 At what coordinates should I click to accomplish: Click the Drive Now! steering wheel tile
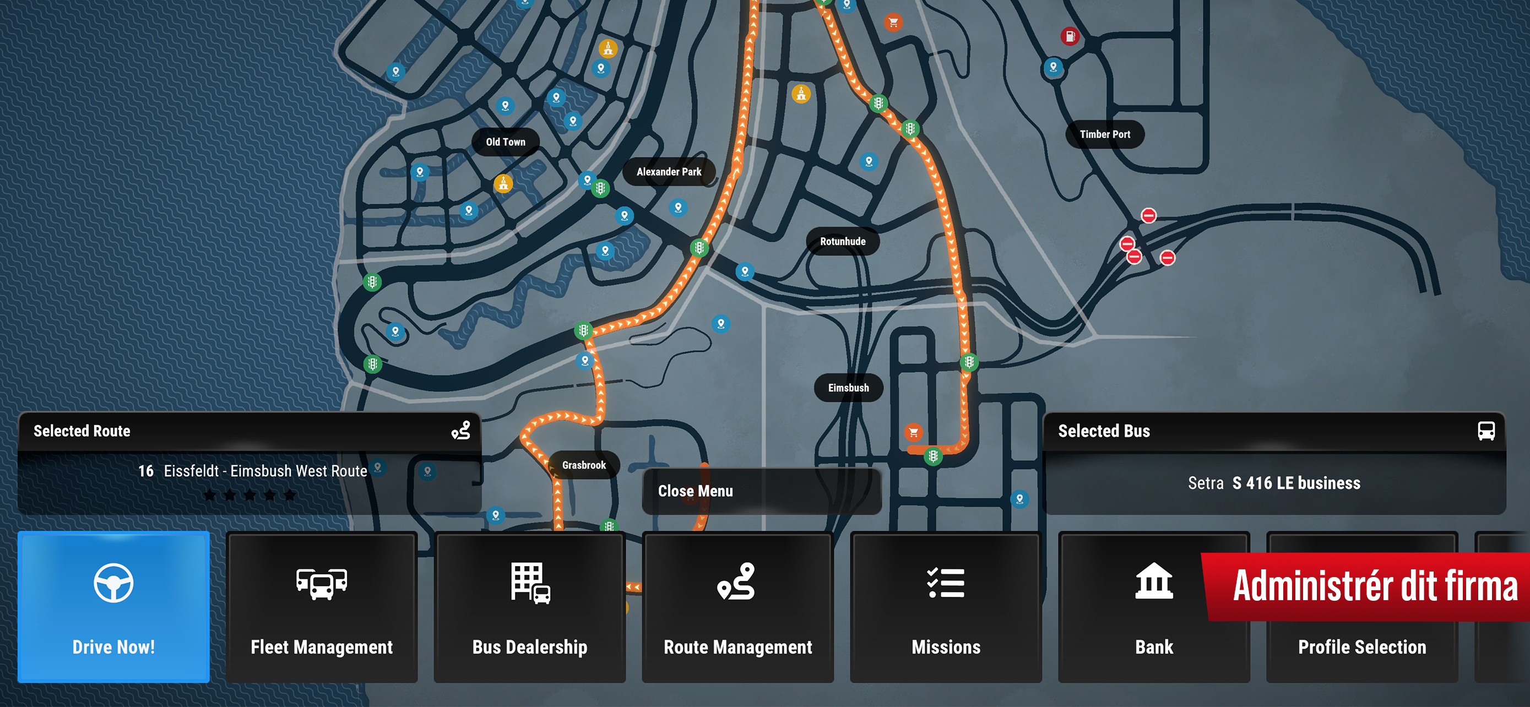(113, 606)
